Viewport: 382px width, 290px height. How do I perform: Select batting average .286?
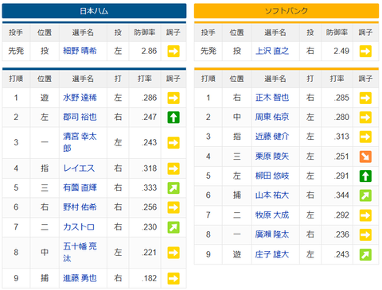tap(150, 98)
